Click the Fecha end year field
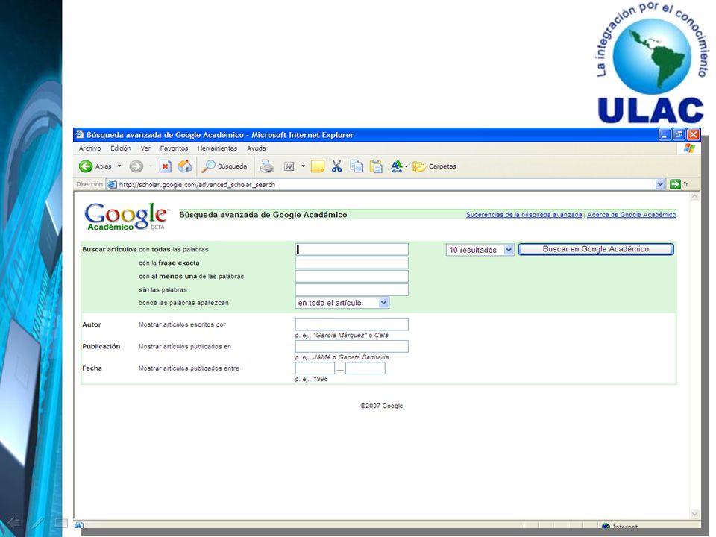The height and width of the screenshot is (537, 716). click(x=365, y=368)
